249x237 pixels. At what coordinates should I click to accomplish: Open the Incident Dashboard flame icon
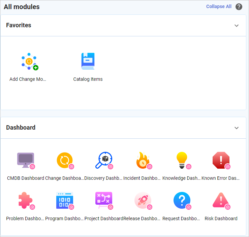coord(143,160)
